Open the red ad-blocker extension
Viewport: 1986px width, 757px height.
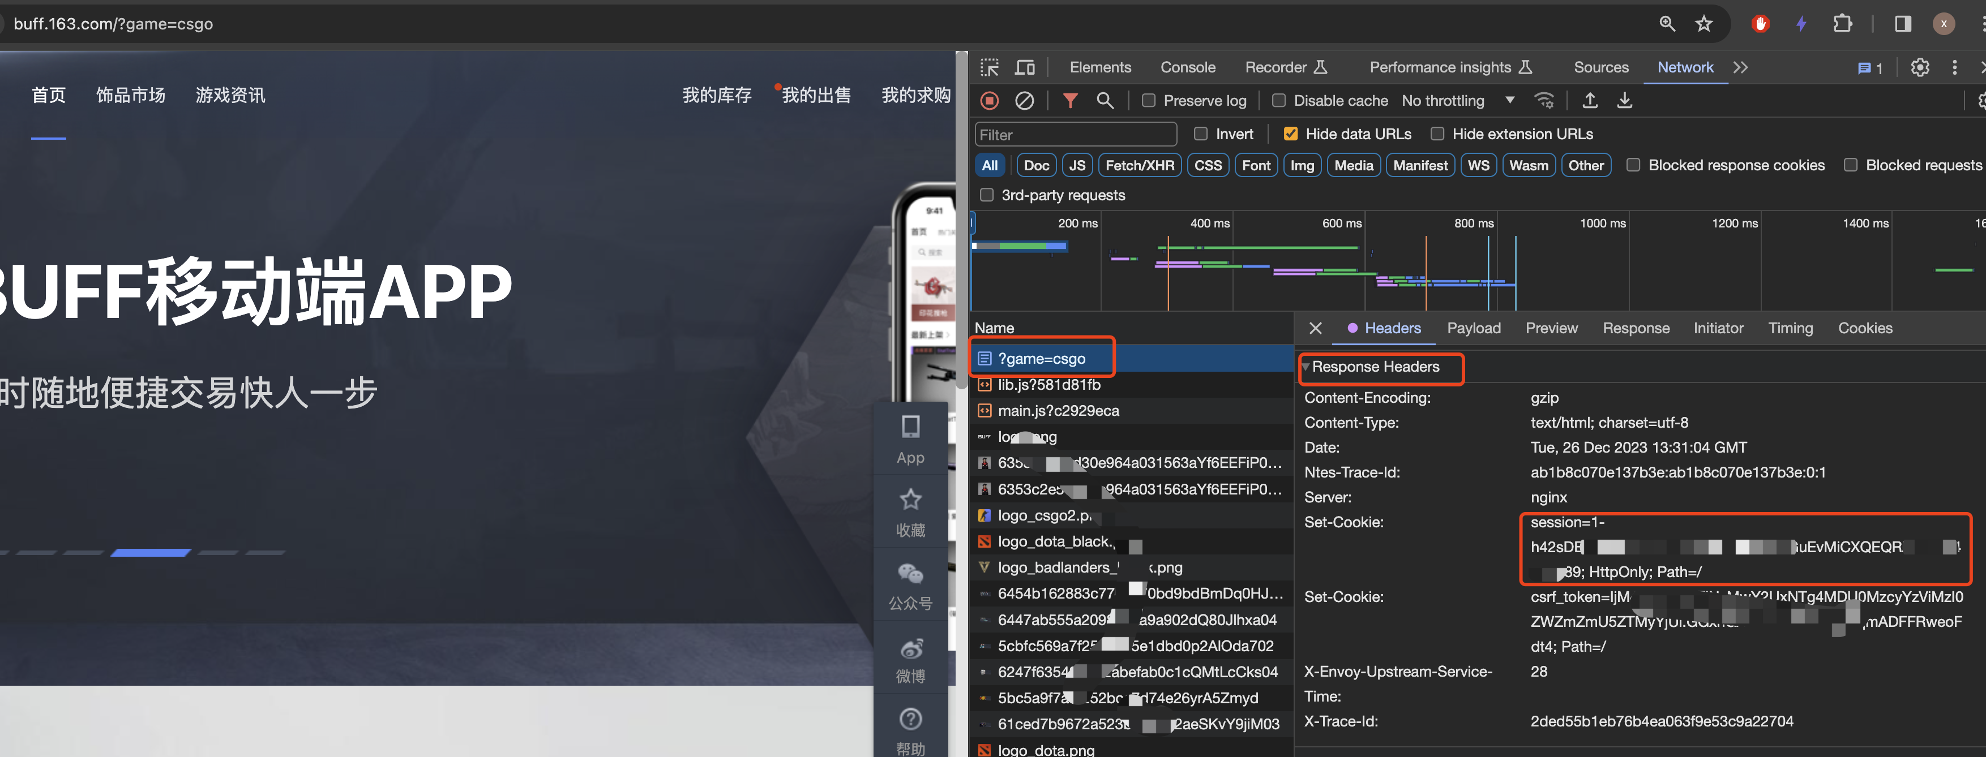tap(1760, 24)
